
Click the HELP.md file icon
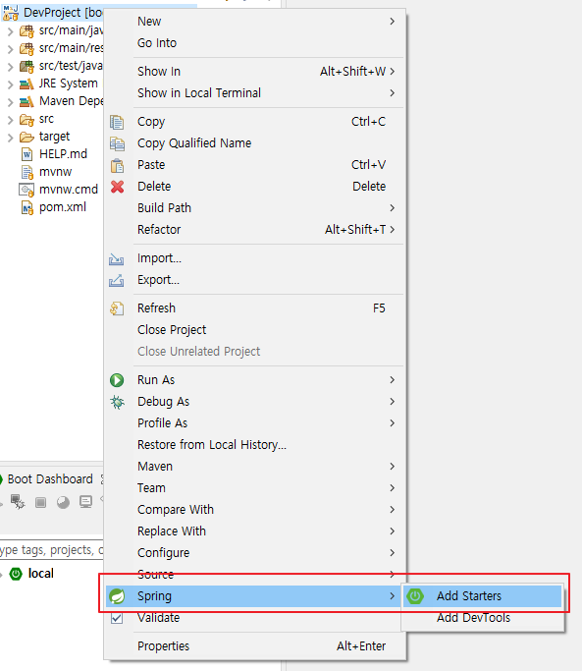(26, 154)
